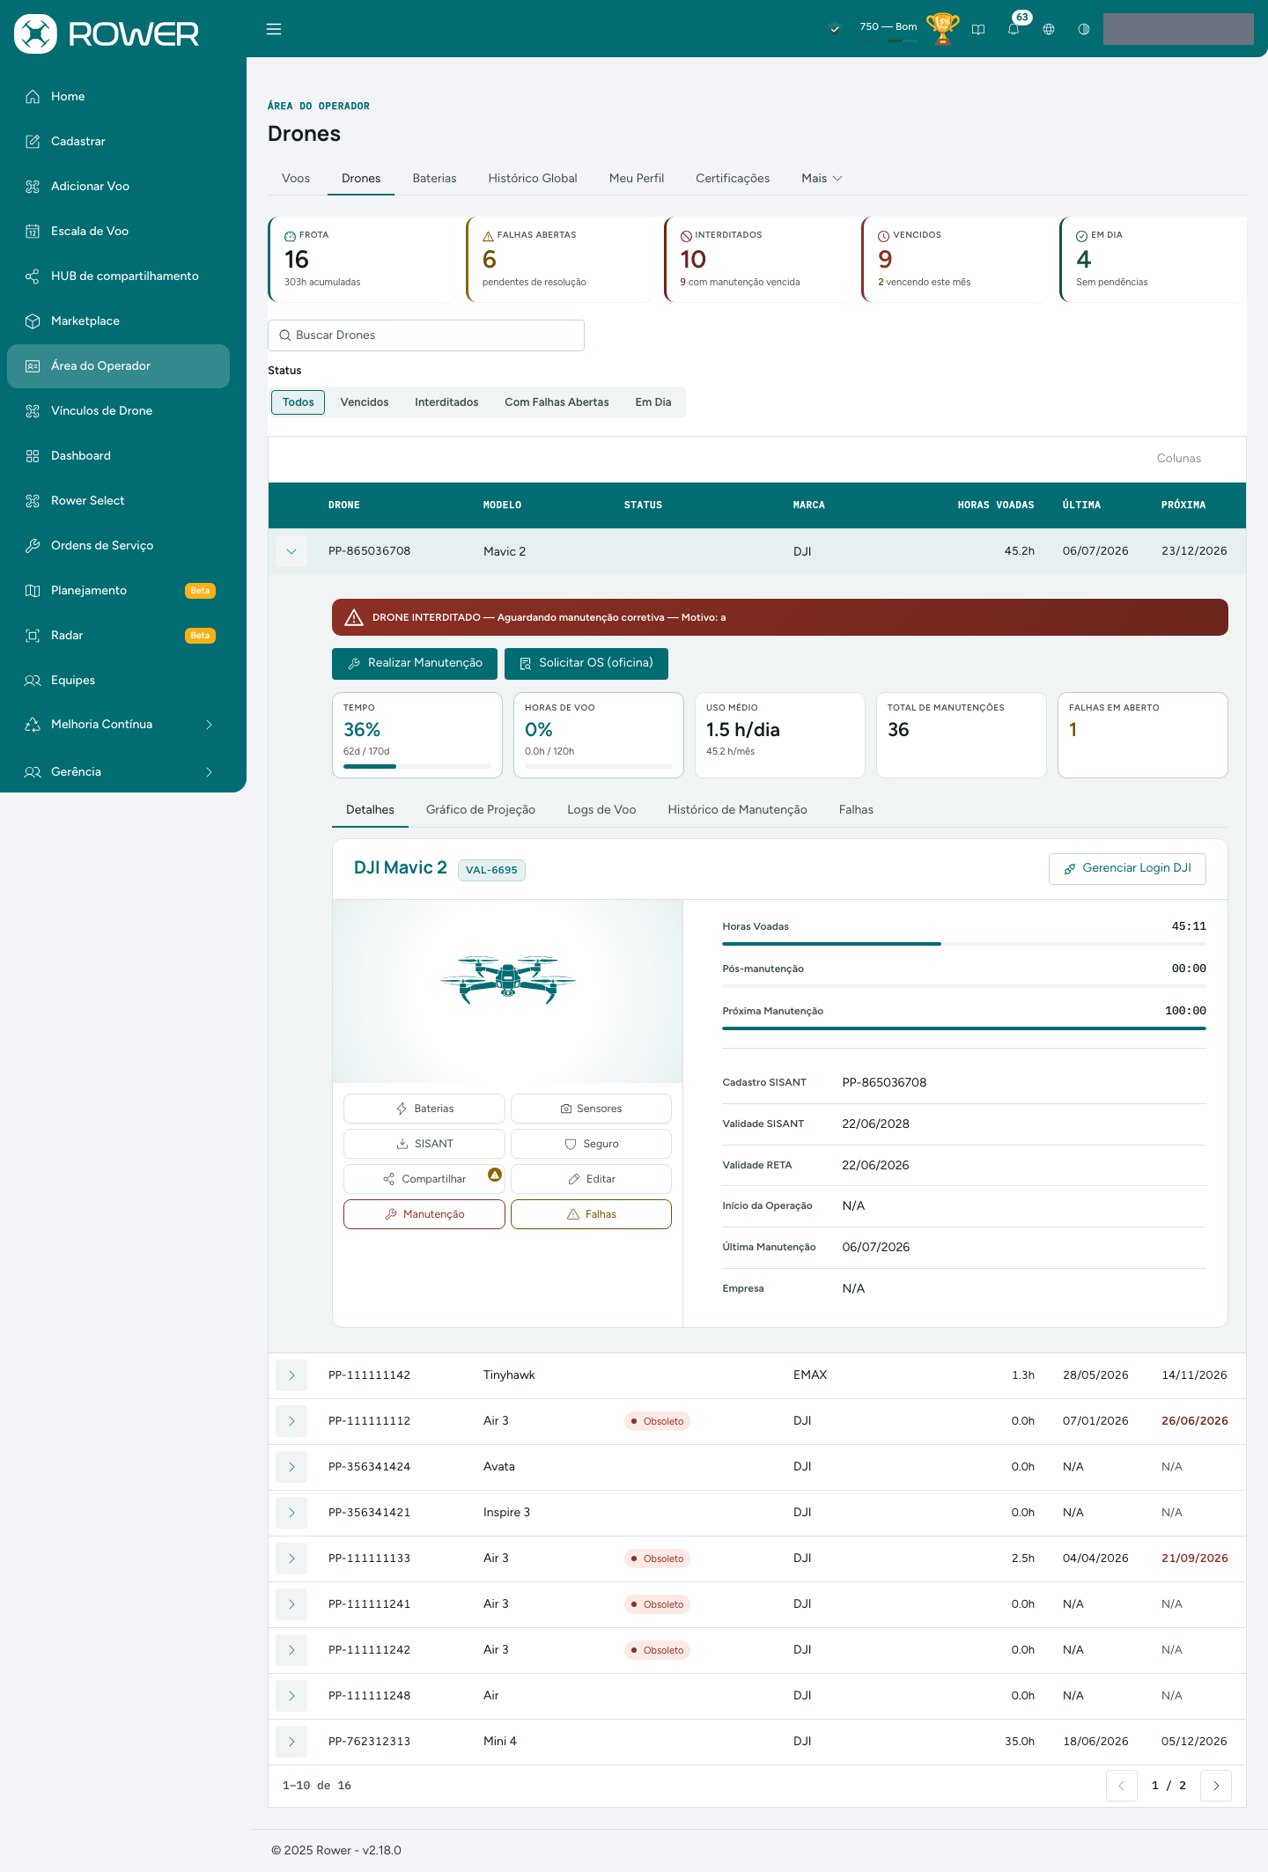The height and width of the screenshot is (1872, 1268).
Task: Click the Tempo 36% progress bar
Action: click(x=417, y=766)
